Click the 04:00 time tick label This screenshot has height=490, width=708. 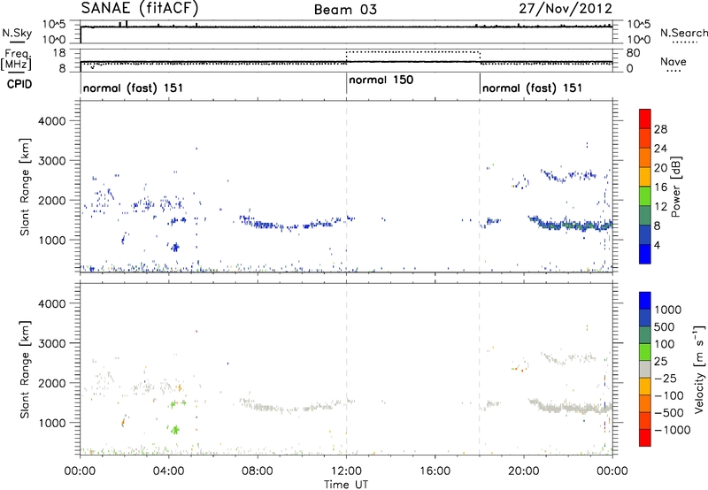168,471
